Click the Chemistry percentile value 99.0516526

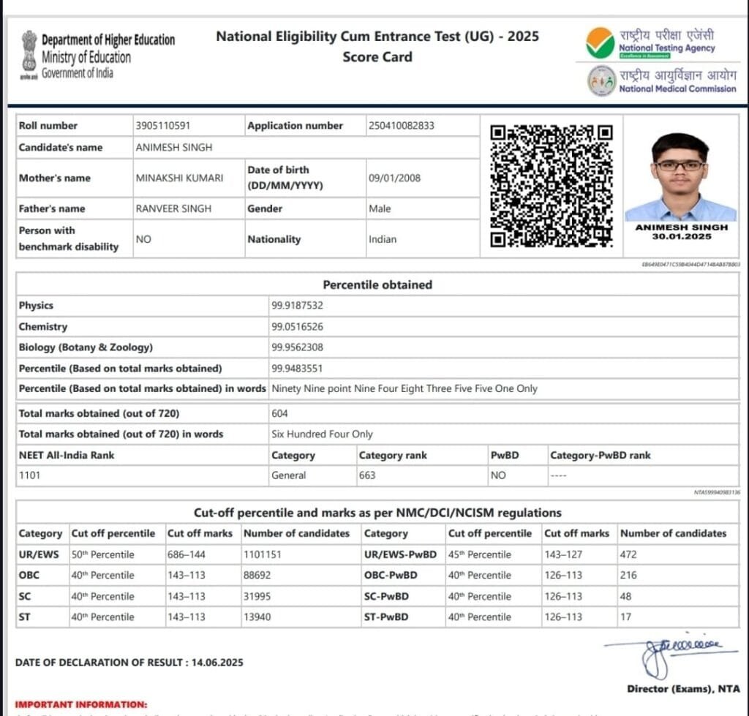click(297, 327)
